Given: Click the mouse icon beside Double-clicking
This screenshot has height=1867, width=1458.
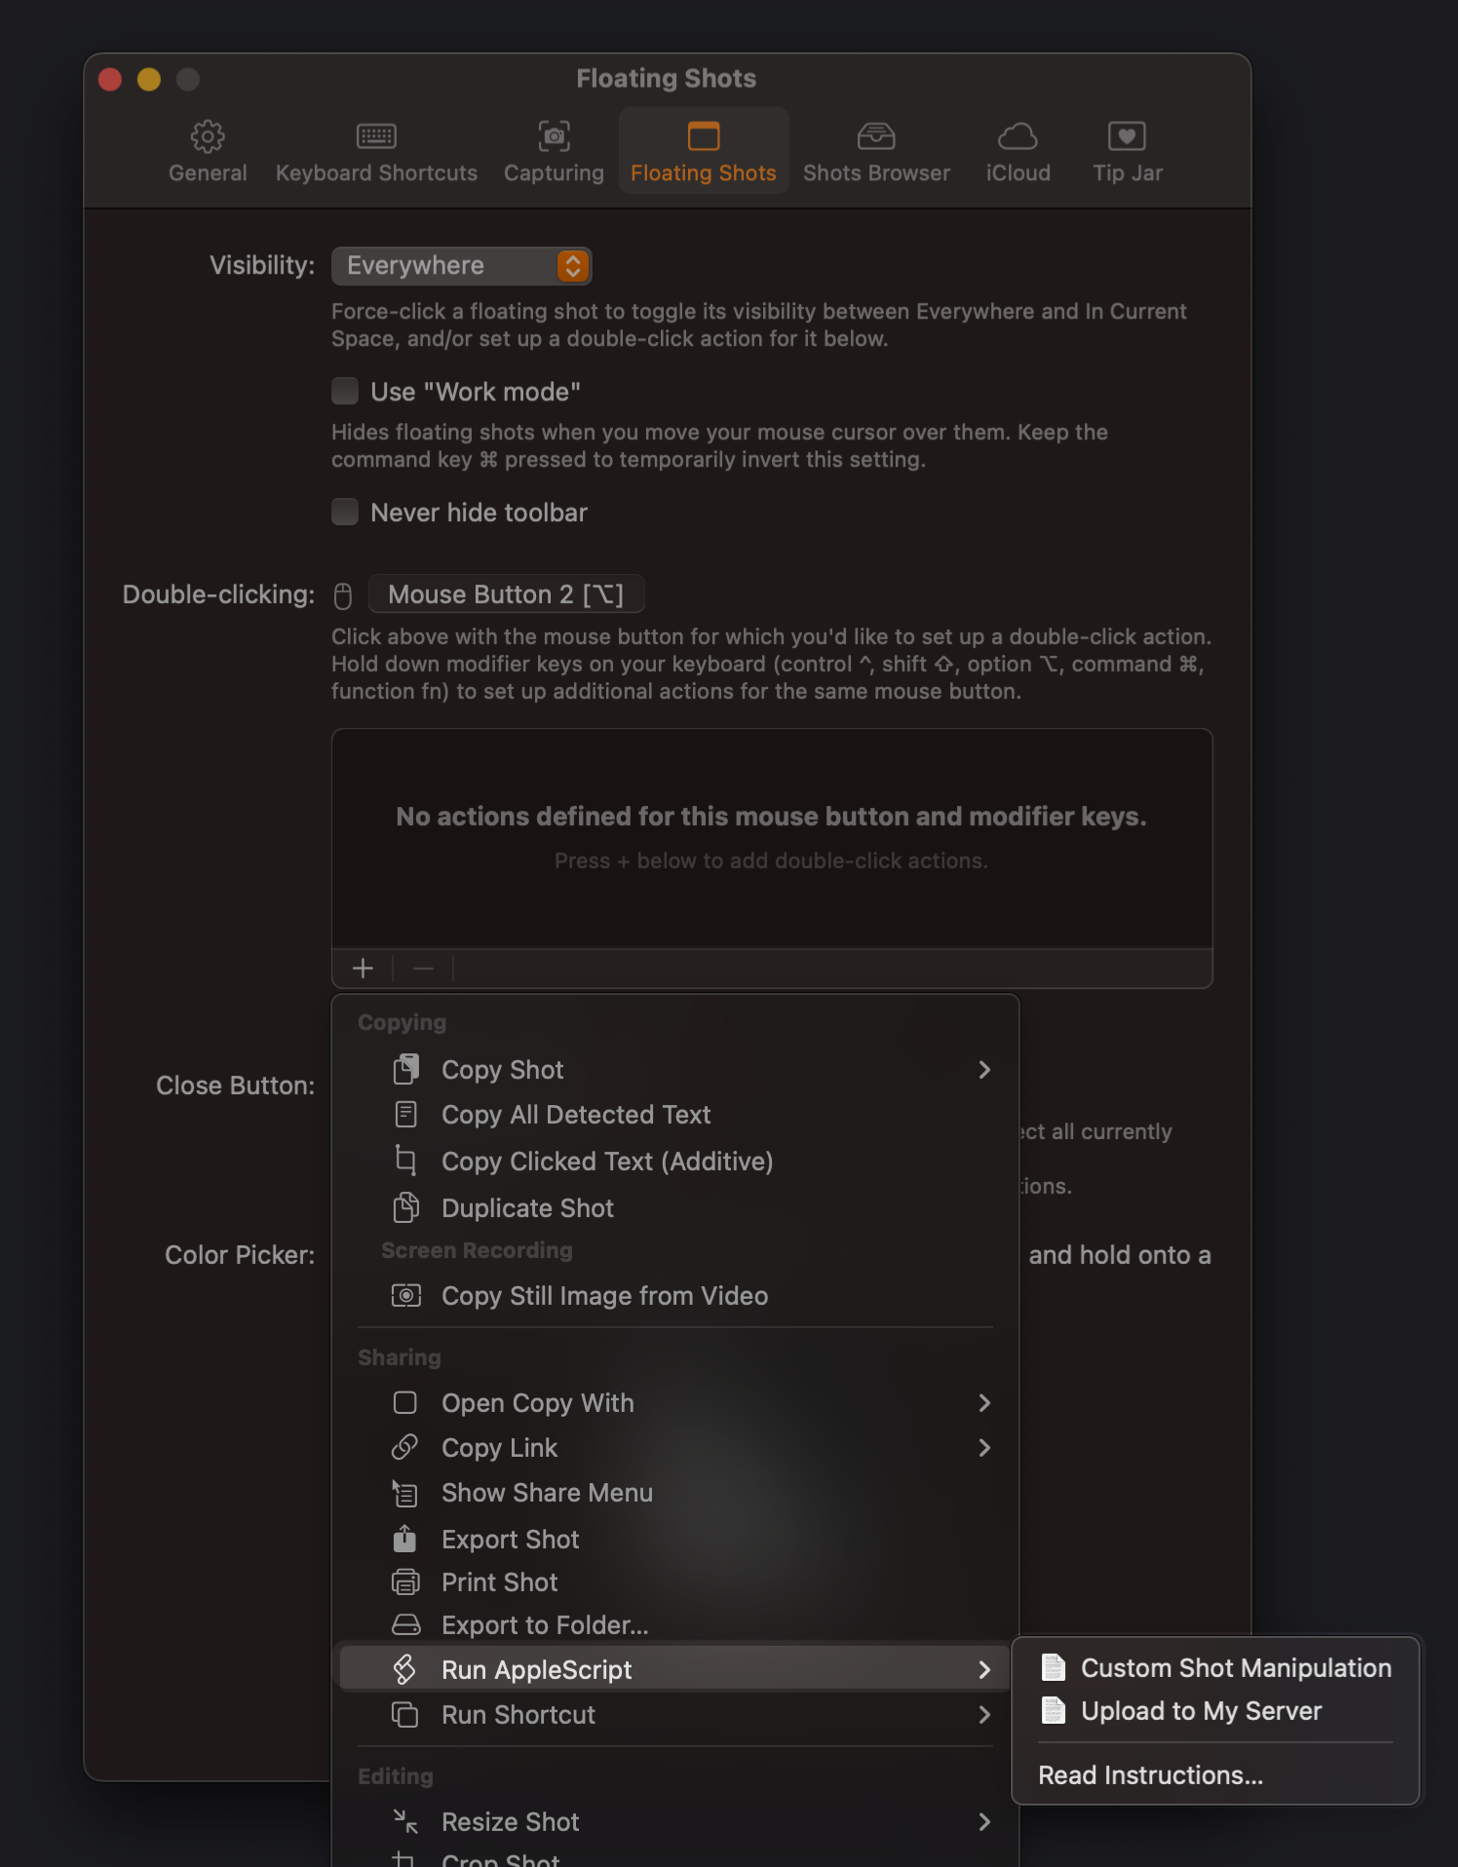Looking at the screenshot, I should pyautogui.click(x=343, y=595).
